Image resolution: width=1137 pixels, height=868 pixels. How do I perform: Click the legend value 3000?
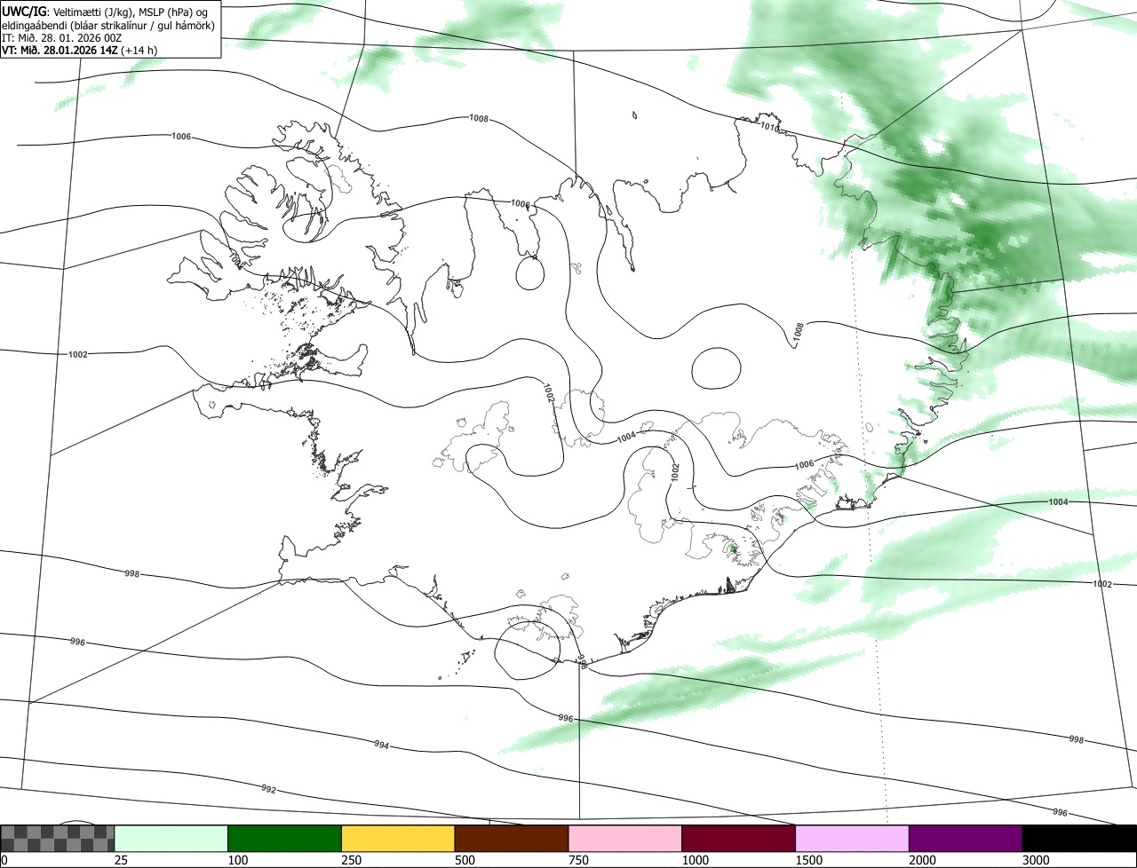(x=1037, y=860)
